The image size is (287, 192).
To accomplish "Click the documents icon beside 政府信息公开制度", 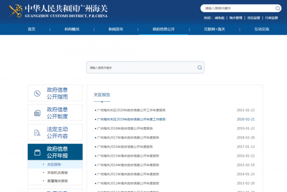I will tap(37, 113).
